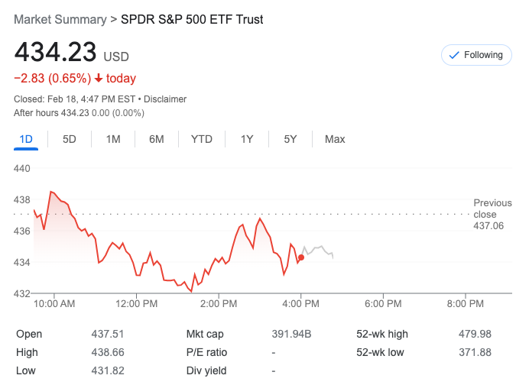Image resolution: width=529 pixels, height=385 pixels.
Task: Show the 5Y price history
Action: coord(290,139)
